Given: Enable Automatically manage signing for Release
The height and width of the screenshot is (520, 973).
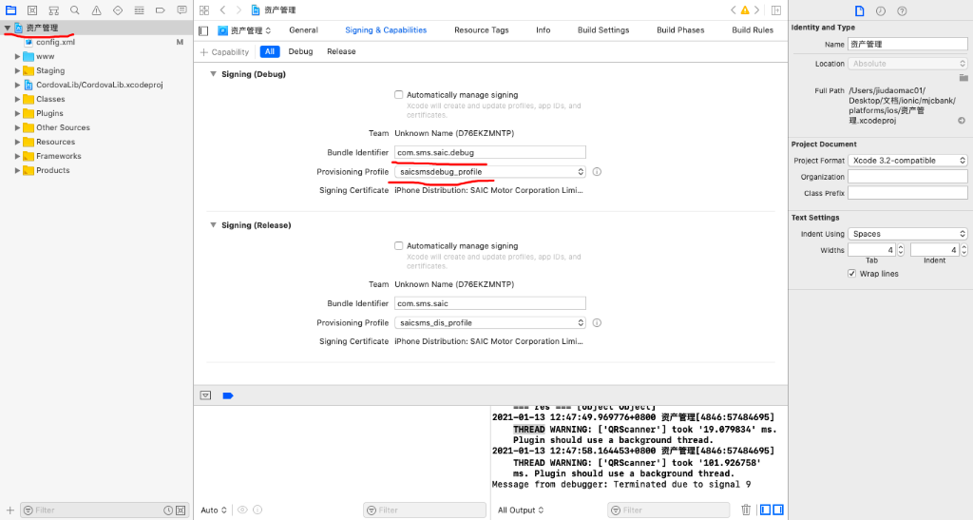Looking at the screenshot, I should [398, 245].
